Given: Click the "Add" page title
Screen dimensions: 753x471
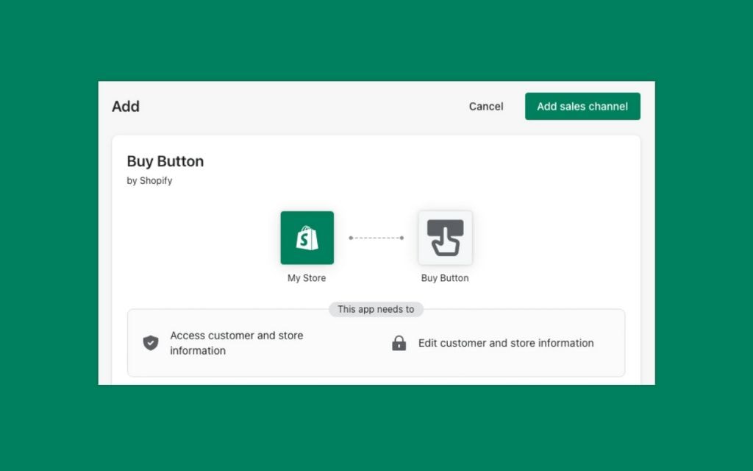Looking at the screenshot, I should pyautogui.click(x=126, y=106).
